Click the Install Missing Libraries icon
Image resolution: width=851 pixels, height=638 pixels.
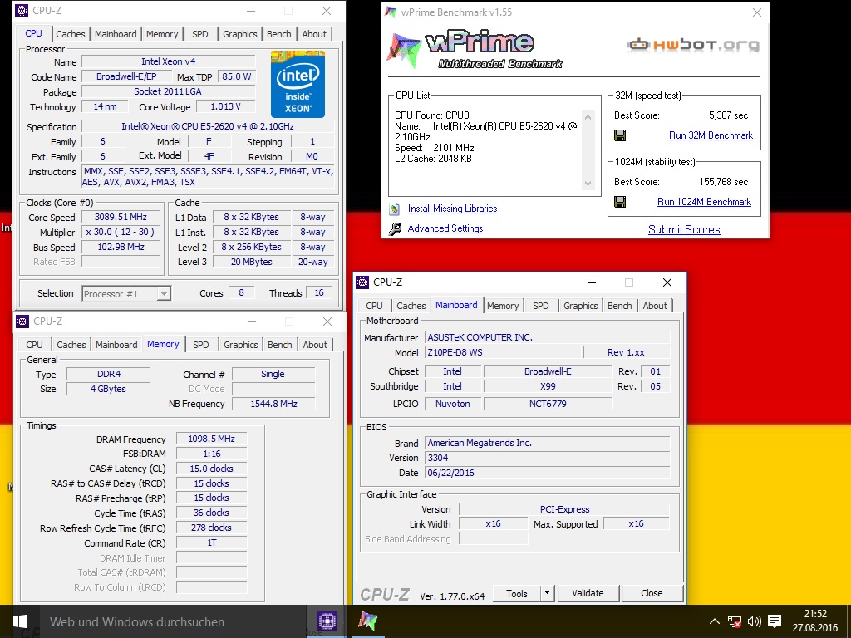tap(395, 209)
